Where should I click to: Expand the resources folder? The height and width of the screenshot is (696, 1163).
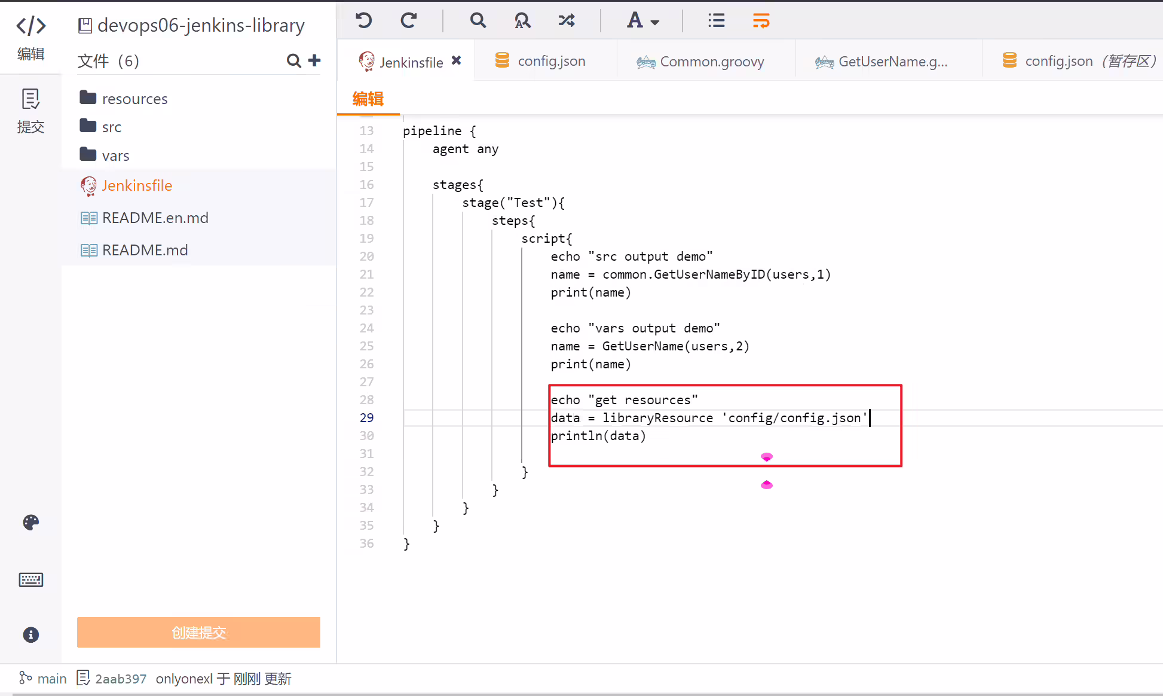[124, 98]
